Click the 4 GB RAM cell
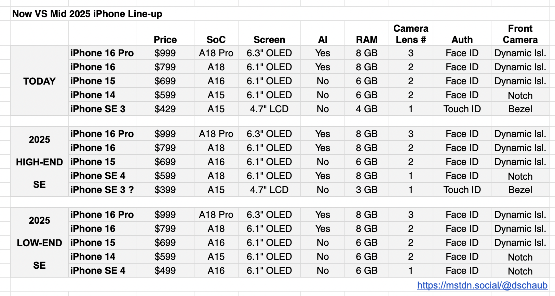Viewport: 555px width, 296px height. pyautogui.click(x=366, y=109)
